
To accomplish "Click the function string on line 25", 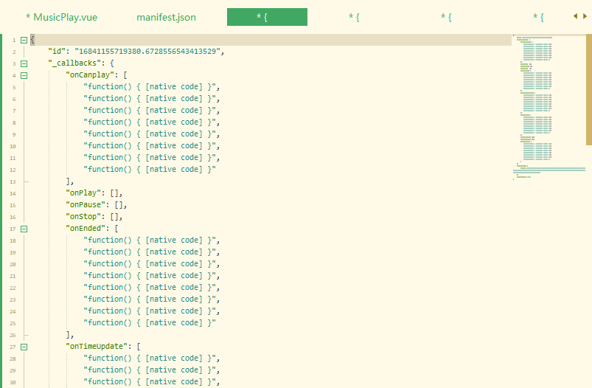I will tap(150, 322).
